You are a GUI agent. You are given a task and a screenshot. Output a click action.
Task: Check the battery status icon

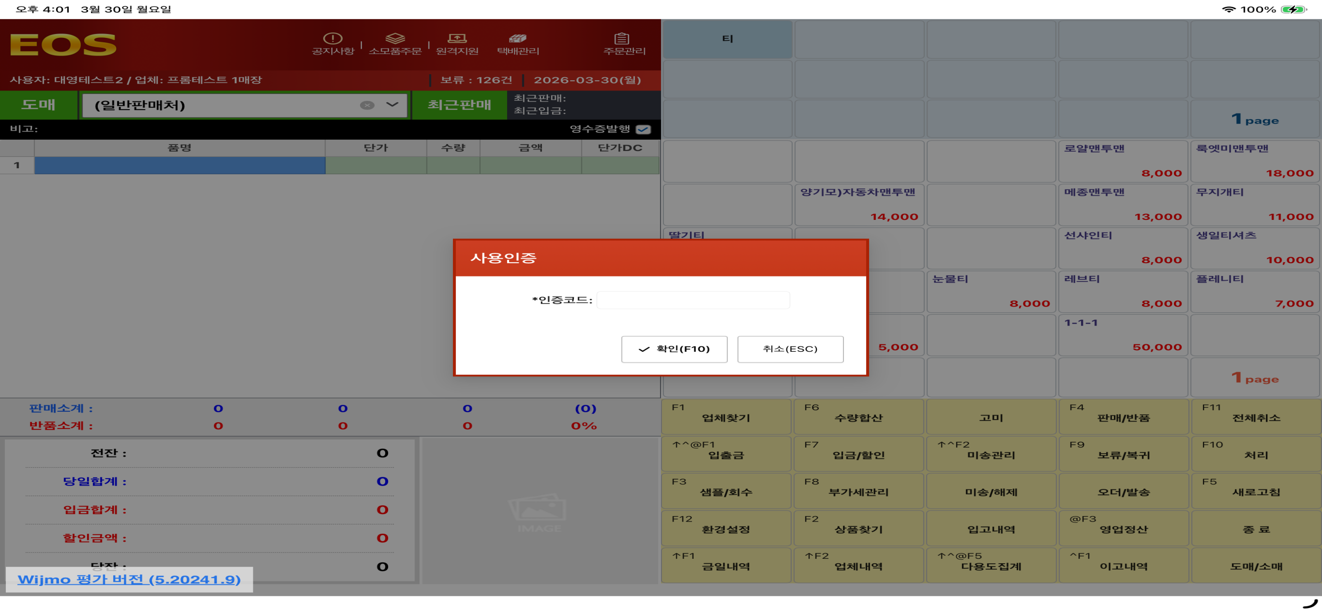point(1293,9)
